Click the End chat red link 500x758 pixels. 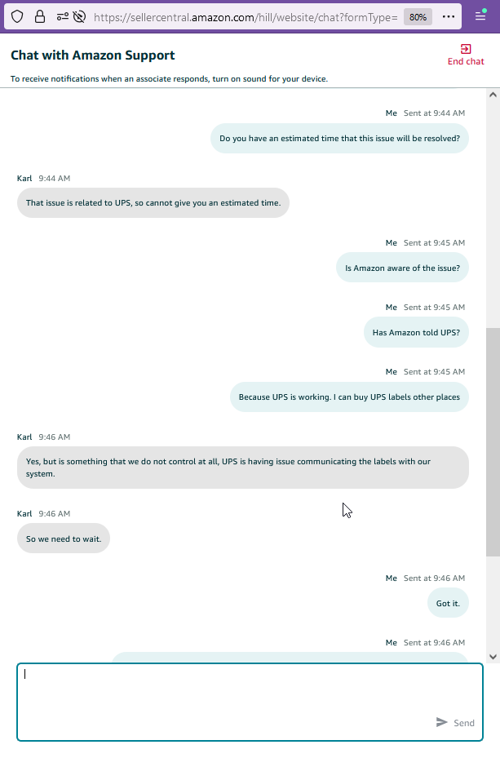tap(466, 61)
